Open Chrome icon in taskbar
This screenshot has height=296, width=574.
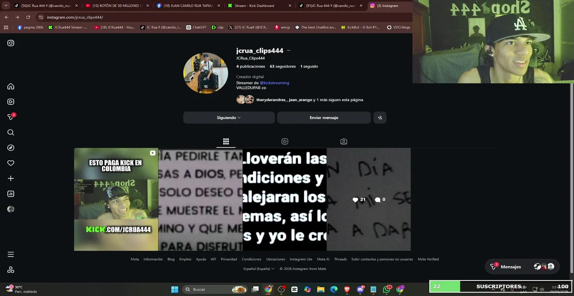pyautogui.click(x=268, y=289)
